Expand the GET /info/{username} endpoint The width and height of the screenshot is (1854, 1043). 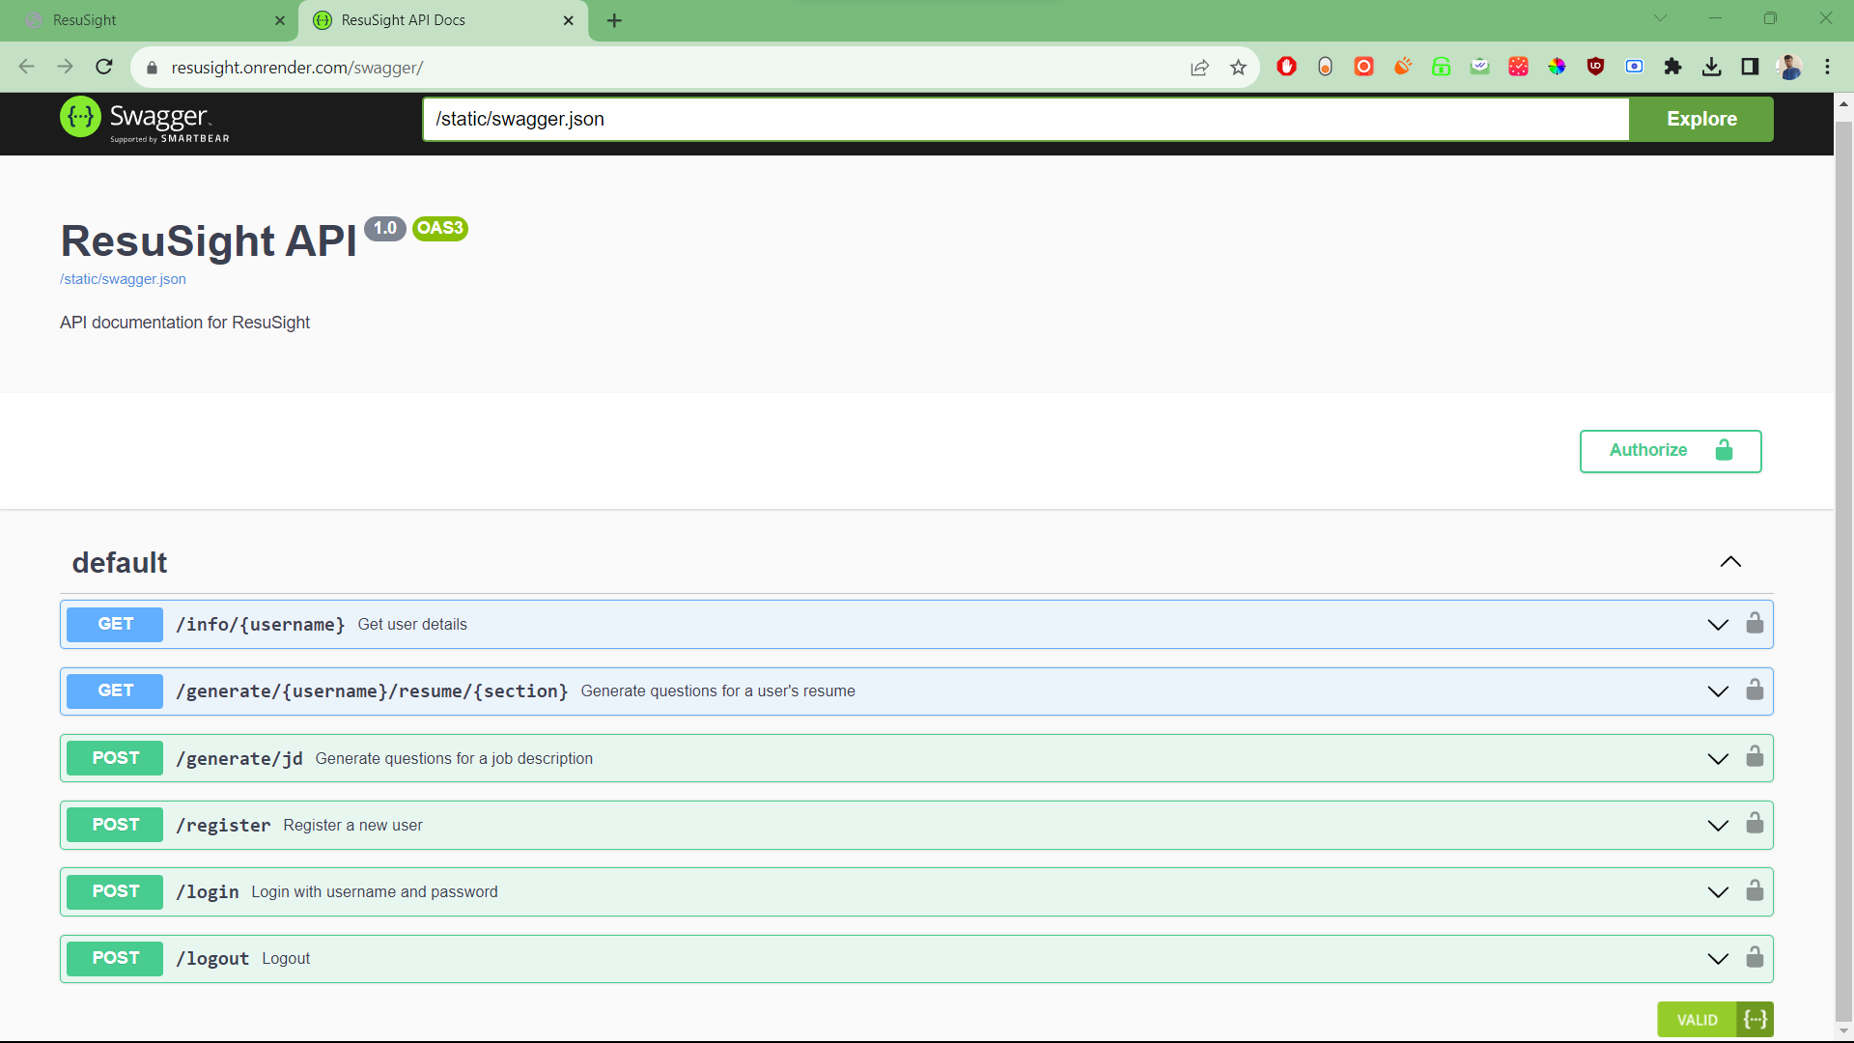(x=1717, y=625)
